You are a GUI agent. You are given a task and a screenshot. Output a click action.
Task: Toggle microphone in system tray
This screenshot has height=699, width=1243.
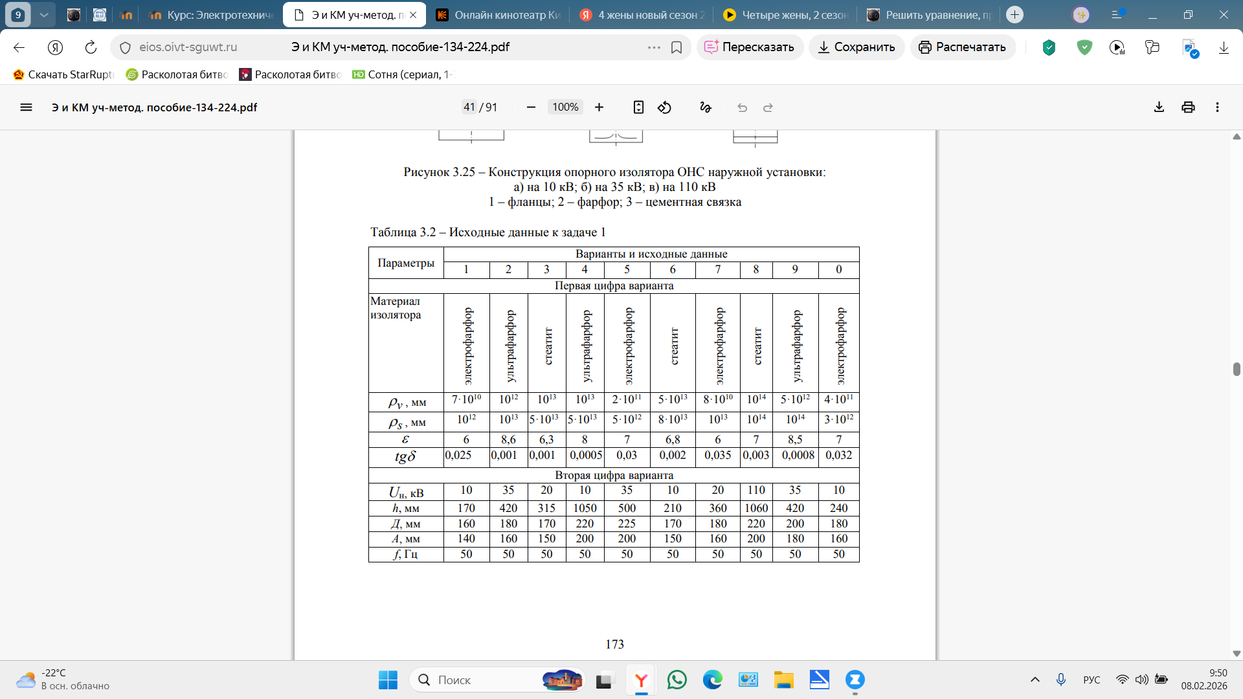pyautogui.click(x=1060, y=680)
